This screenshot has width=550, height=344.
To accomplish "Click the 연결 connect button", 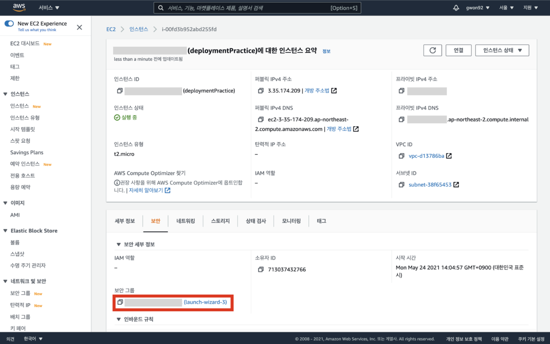I will point(459,50).
